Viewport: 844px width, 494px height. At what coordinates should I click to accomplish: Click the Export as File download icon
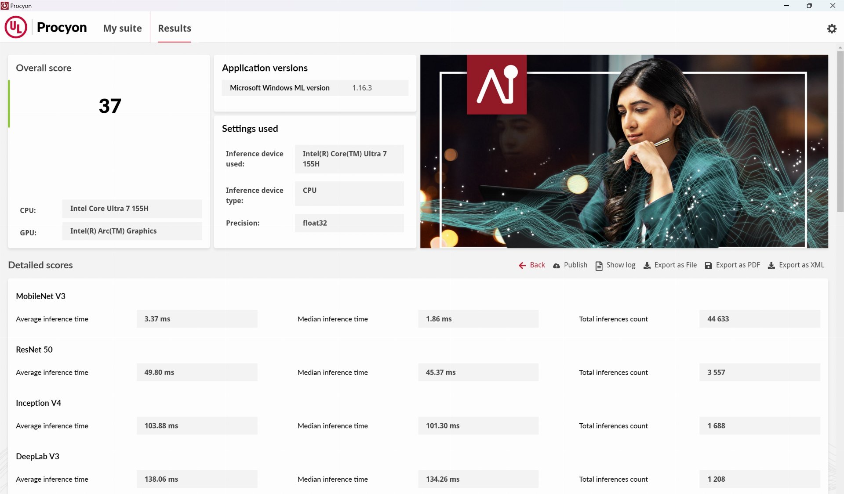pyautogui.click(x=647, y=266)
